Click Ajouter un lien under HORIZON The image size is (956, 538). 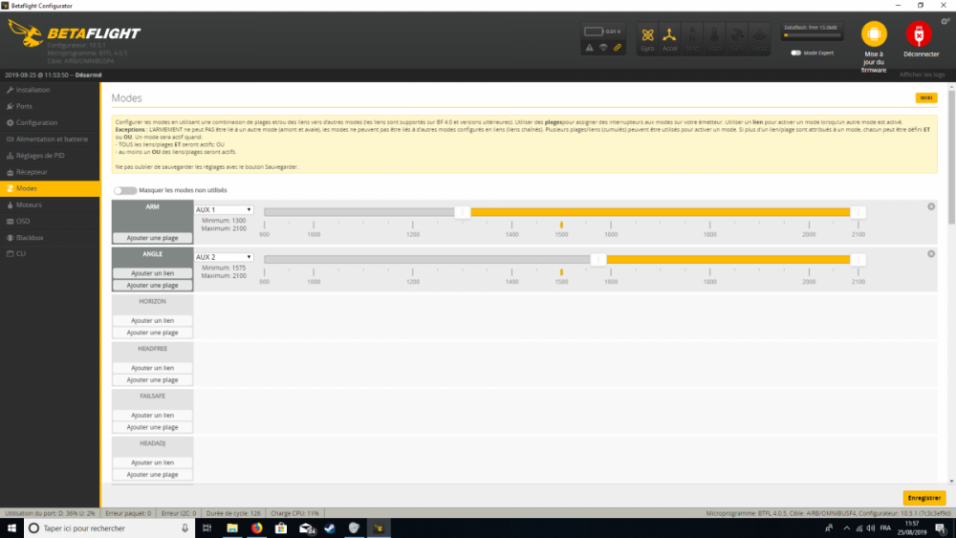[x=152, y=320]
